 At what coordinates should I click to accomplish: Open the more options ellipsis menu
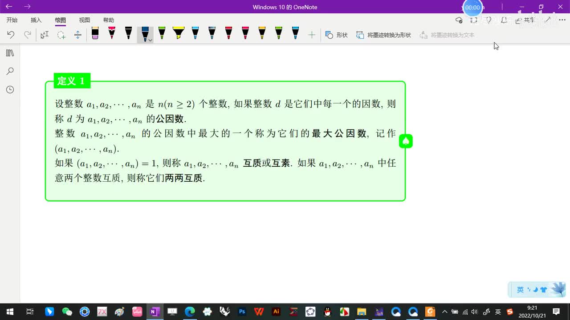pyautogui.click(x=562, y=20)
